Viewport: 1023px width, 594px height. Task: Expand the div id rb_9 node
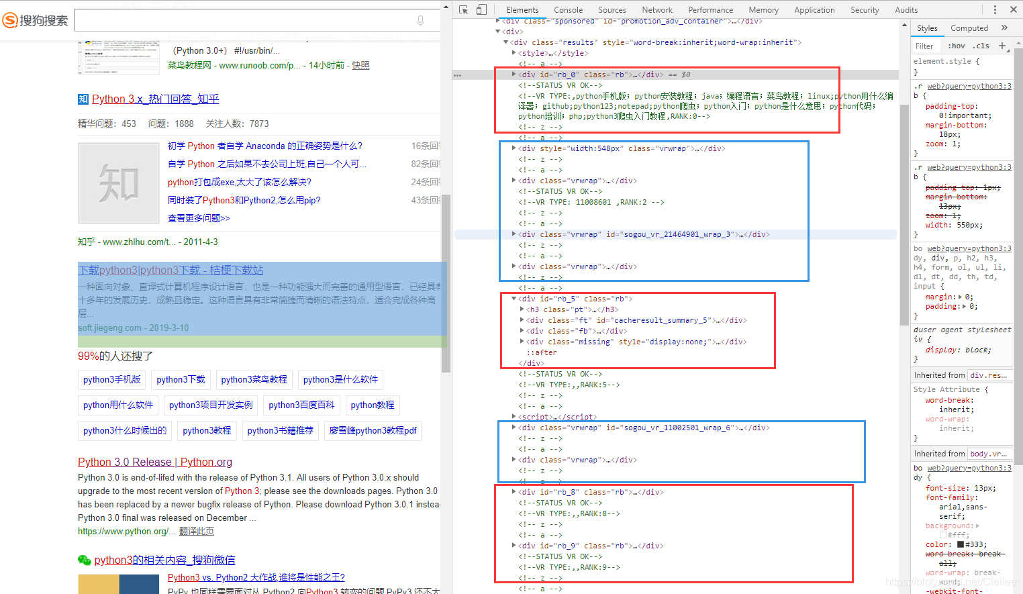514,546
